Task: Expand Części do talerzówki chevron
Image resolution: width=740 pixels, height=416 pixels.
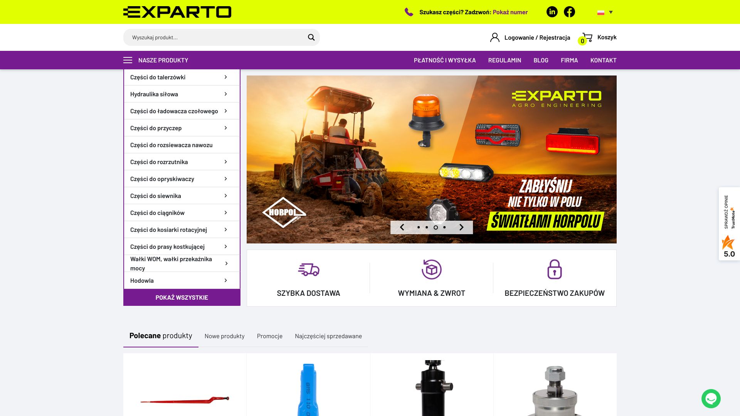Action: pos(226,77)
